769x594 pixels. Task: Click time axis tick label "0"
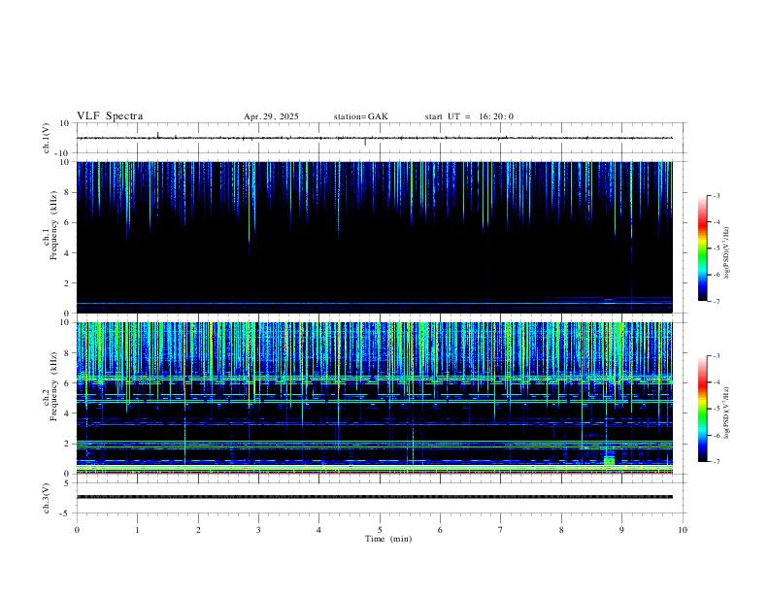[77, 530]
